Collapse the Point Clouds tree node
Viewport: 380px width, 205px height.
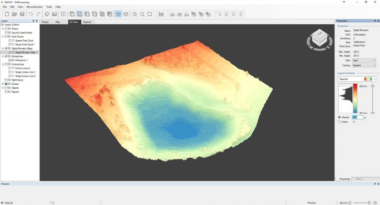[x=2, y=36]
